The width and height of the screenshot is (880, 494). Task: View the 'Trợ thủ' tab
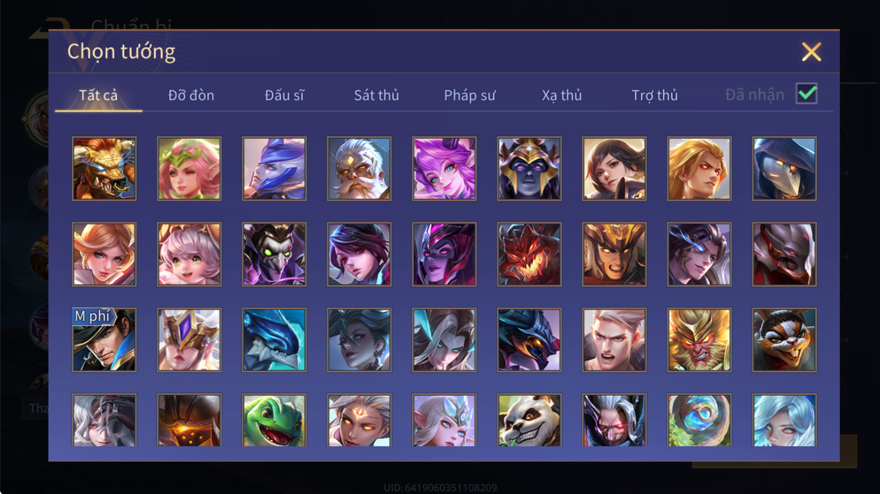click(x=655, y=95)
